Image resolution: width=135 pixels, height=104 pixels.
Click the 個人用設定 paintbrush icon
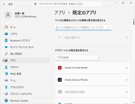click(x=6, y=54)
